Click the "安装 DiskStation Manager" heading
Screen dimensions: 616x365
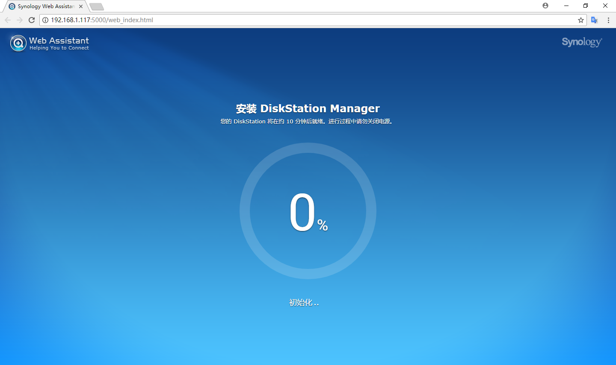tap(308, 108)
